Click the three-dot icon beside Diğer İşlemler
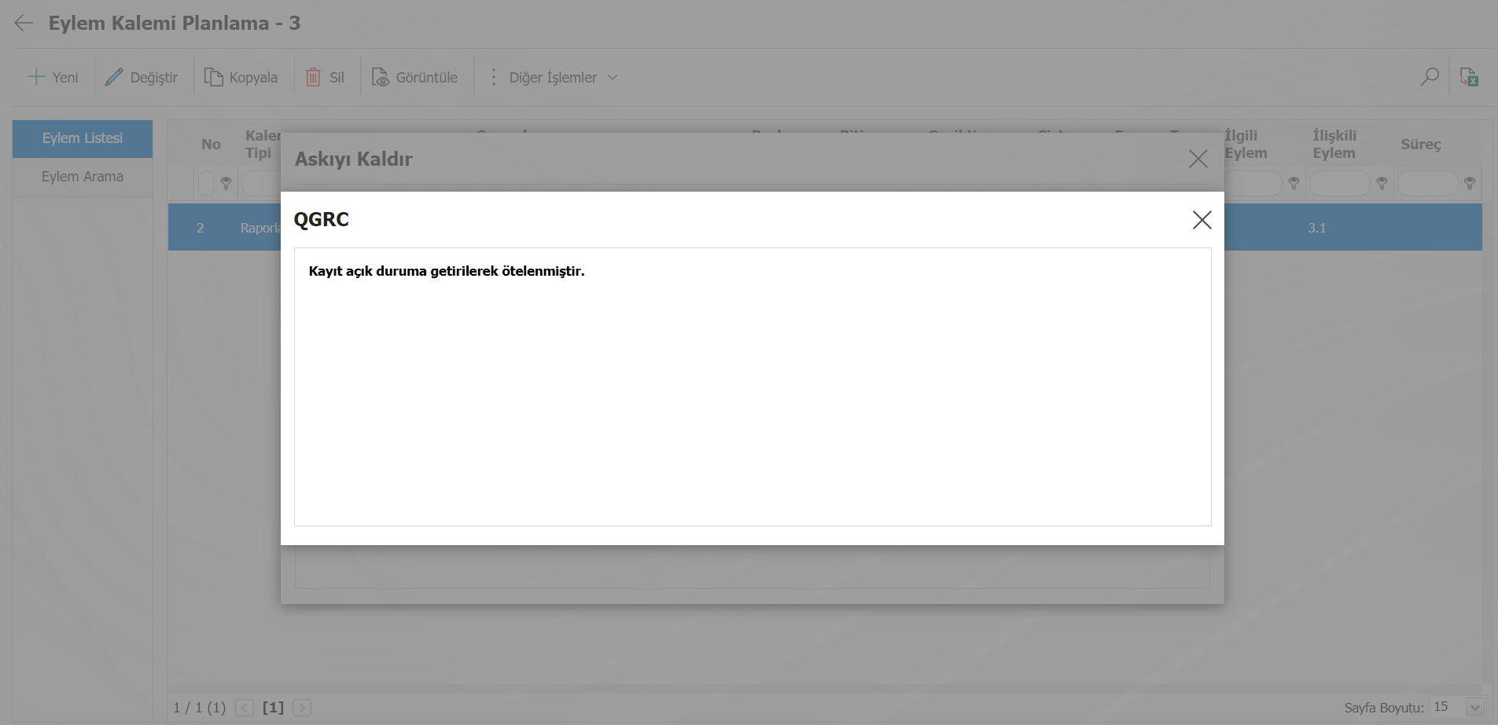This screenshot has height=725, width=1498. [493, 77]
